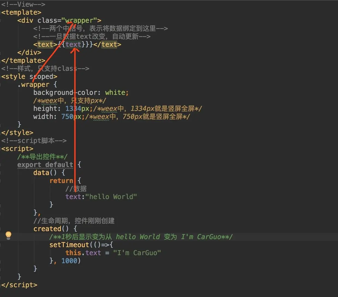338x297 pixels.
Task: Click the ".wrapper {" CSS selector
Action: tap(37, 84)
